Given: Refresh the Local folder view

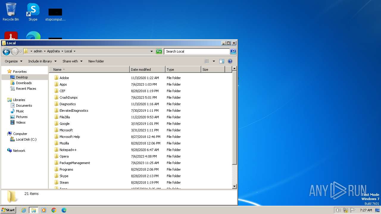Looking at the screenshot, I should point(159,51).
